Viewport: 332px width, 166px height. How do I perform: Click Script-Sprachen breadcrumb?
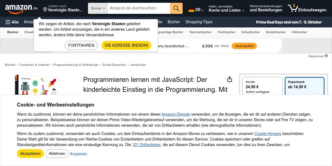(114, 65)
